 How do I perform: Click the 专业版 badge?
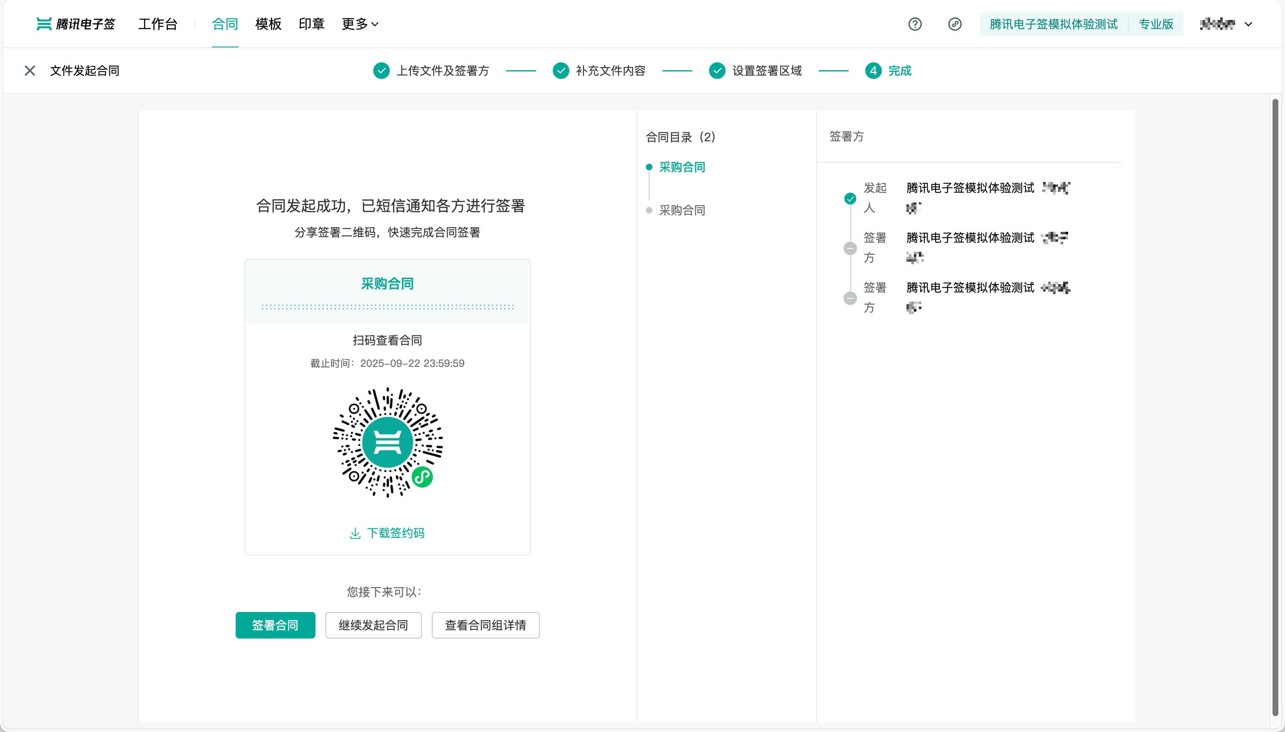1156,24
